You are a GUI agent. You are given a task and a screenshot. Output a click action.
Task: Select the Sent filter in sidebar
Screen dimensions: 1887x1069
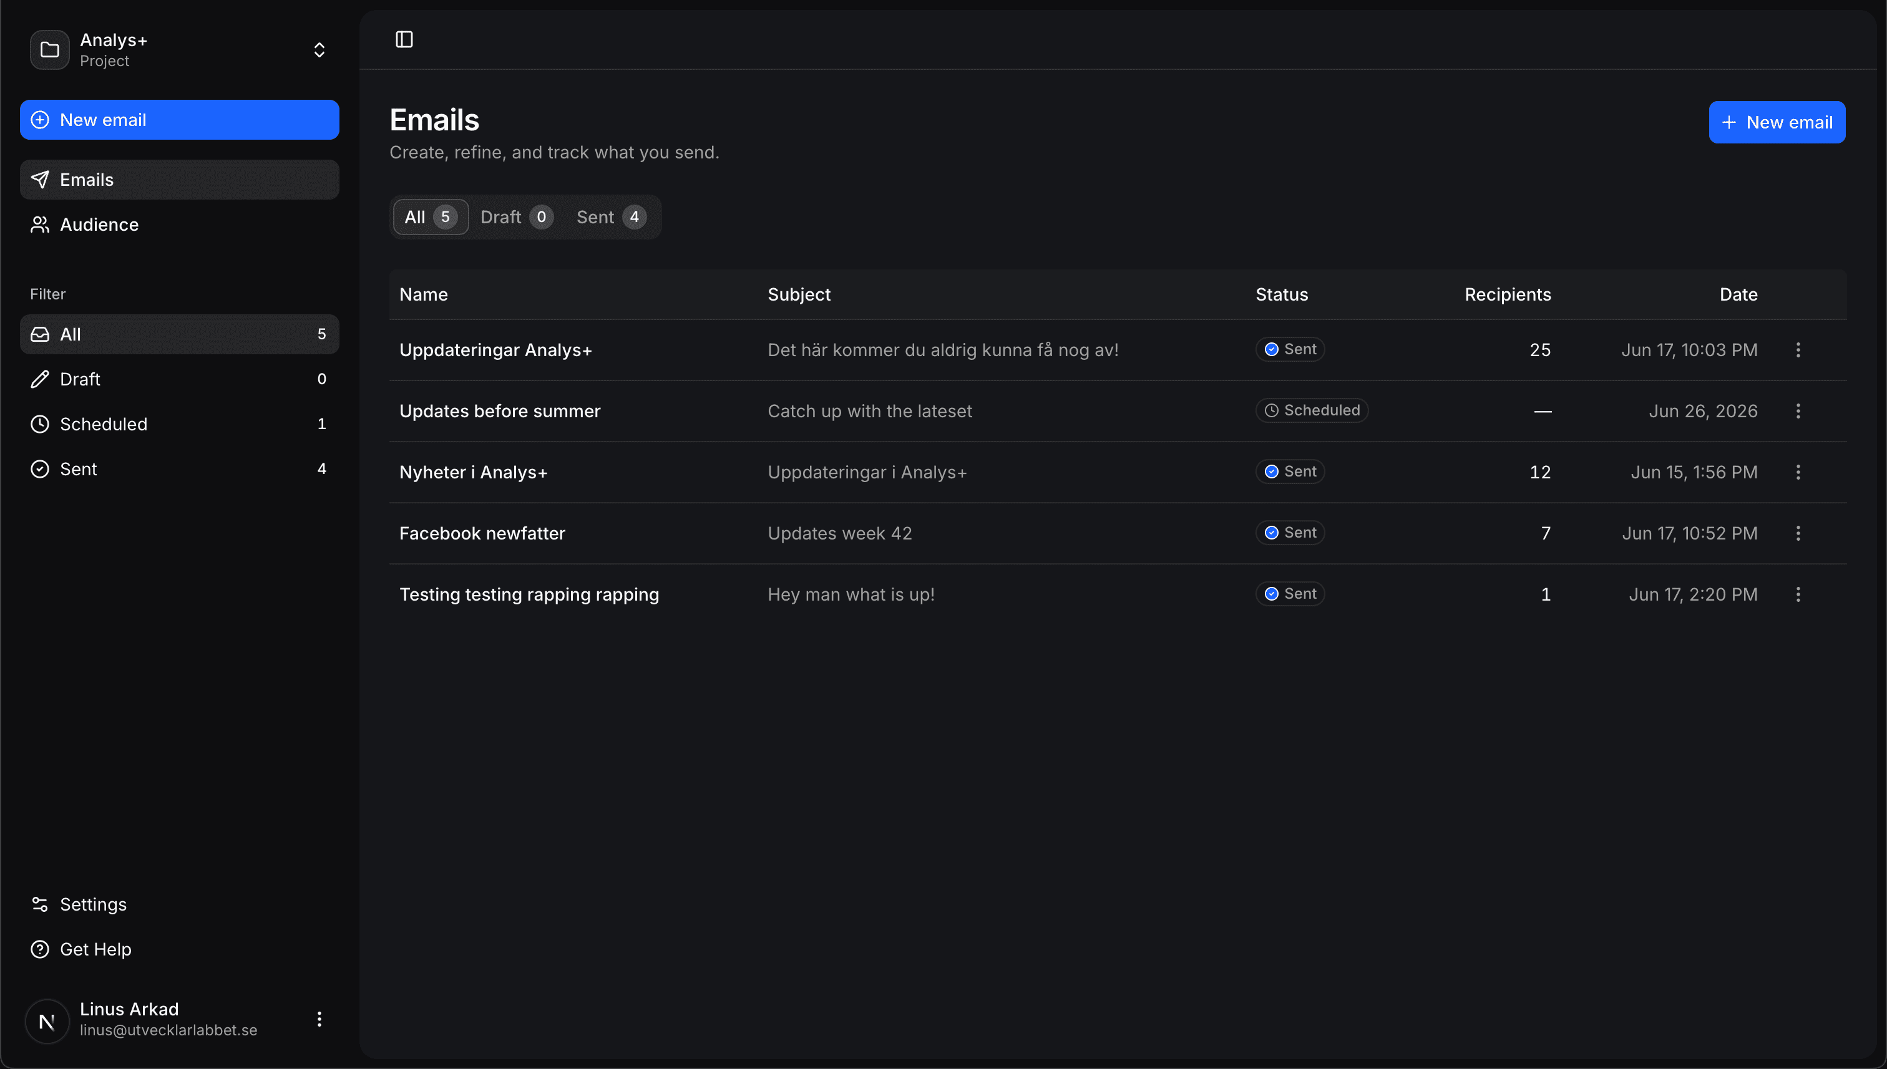coord(179,468)
